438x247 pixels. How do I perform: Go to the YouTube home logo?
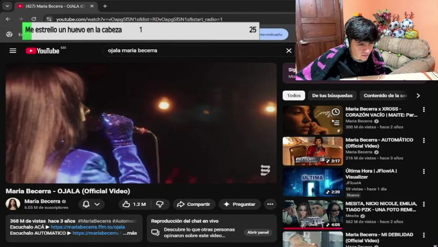[x=42, y=51]
